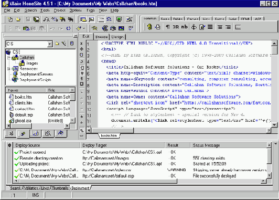The height and width of the screenshot is (200, 279).
Task: Insert a non-breaking space with nb button
Action: [185, 27]
